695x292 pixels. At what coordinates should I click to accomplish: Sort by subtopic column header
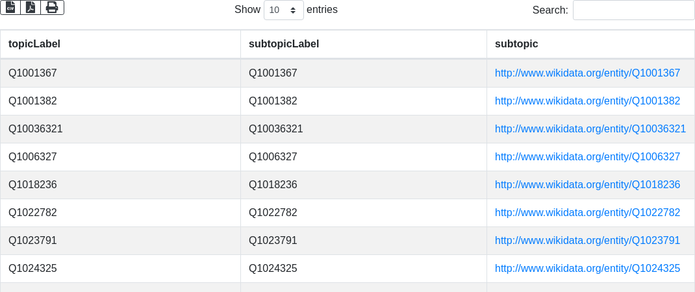pyautogui.click(x=516, y=44)
